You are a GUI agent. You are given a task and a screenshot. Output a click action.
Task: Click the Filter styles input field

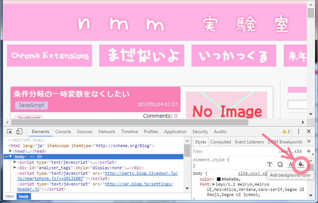234,152
